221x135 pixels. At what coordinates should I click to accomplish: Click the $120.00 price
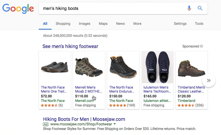(x=184, y=96)
